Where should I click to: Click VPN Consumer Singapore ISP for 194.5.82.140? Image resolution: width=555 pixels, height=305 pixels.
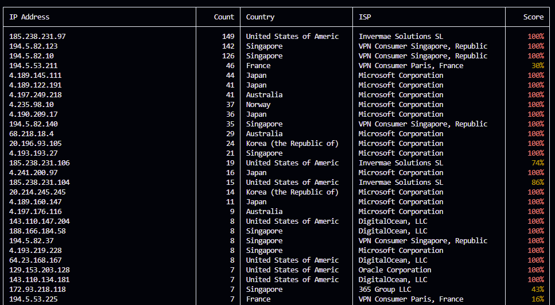click(423, 124)
